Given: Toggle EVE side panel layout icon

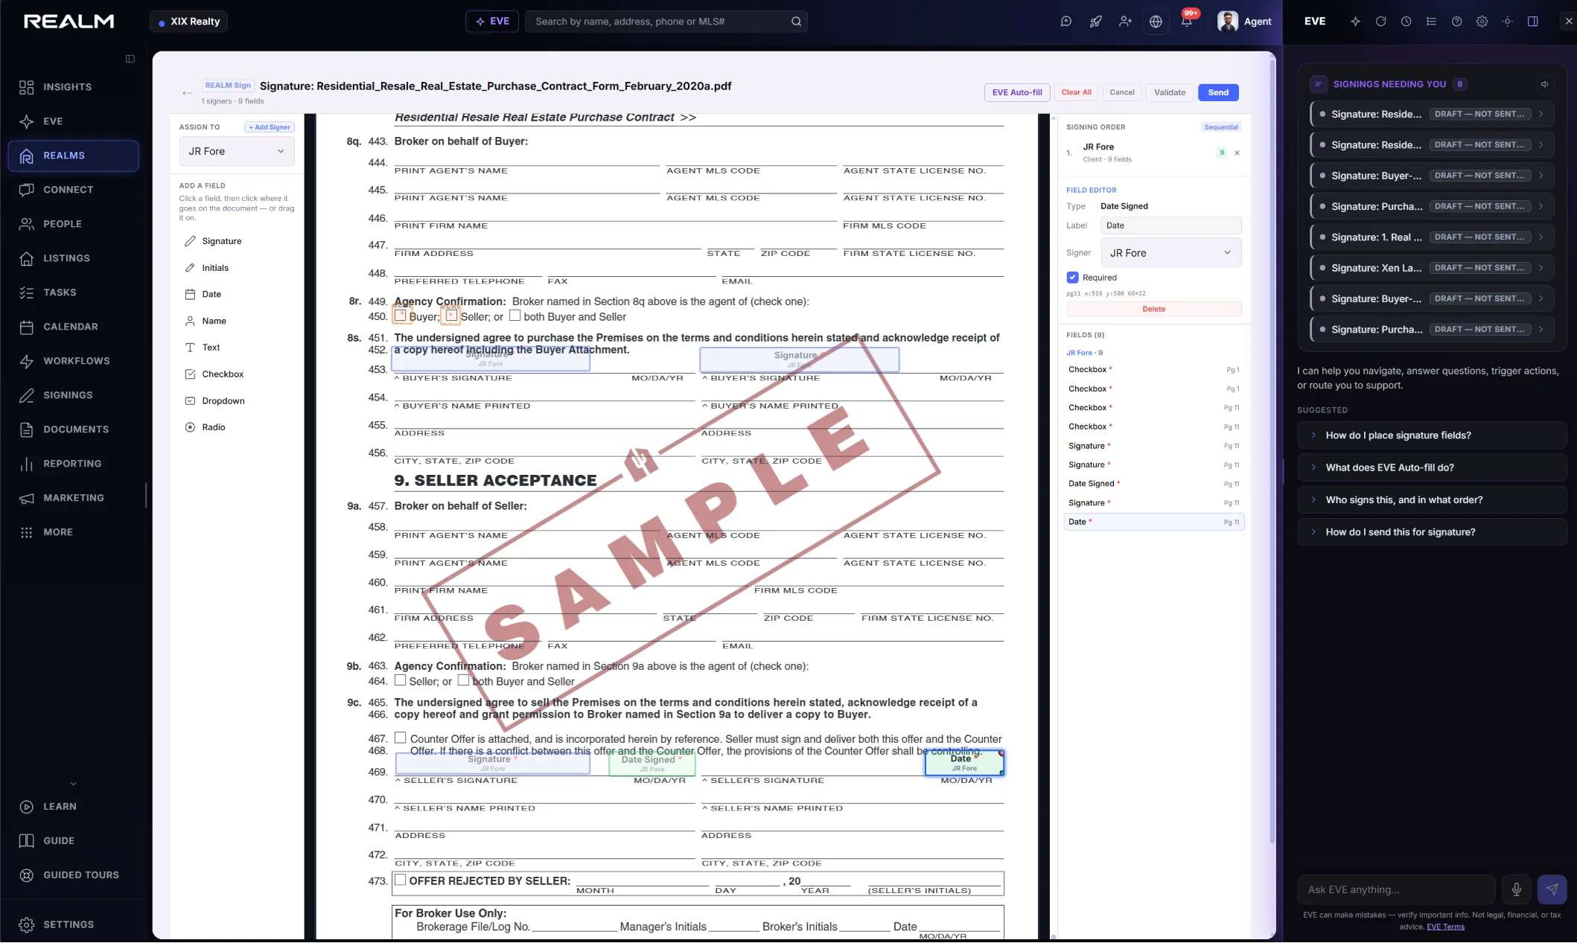Looking at the screenshot, I should [1532, 22].
